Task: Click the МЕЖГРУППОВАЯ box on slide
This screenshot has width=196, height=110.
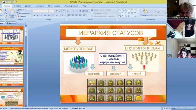Action: click(x=79, y=49)
